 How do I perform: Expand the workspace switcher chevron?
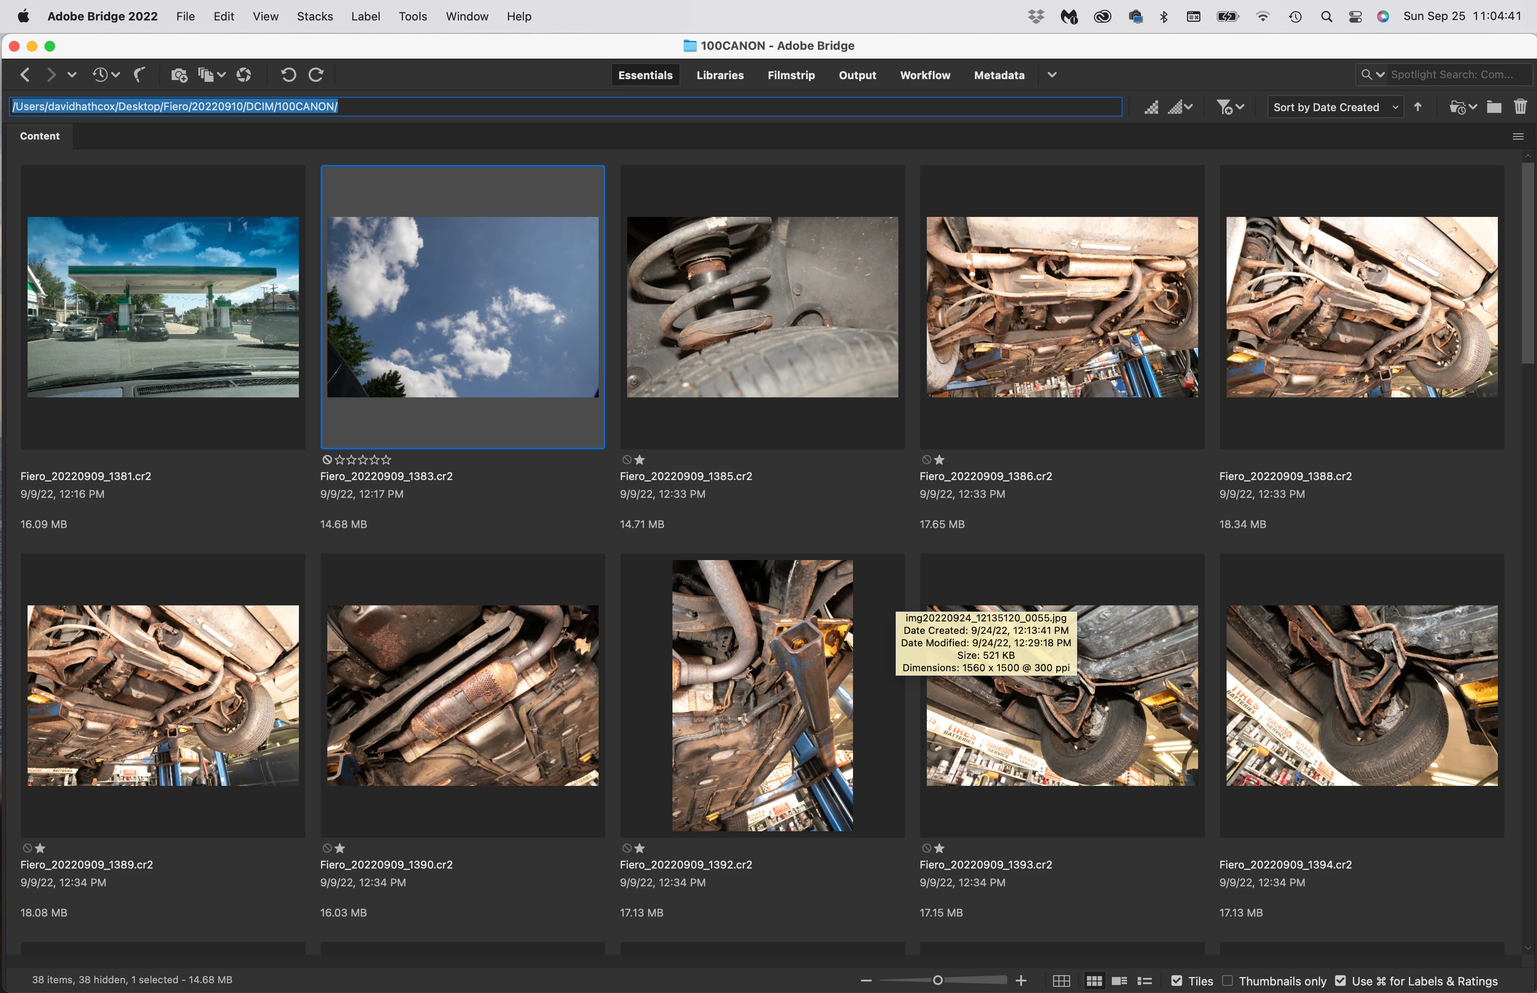click(1052, 75)
